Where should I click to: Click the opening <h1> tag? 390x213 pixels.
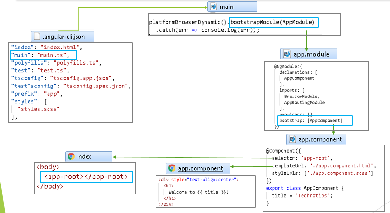pyautogui.click(x=168, y=185)
